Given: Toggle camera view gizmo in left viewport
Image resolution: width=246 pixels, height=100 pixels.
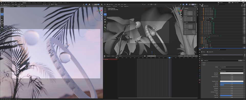Looking at the screenshot, I should [101, 19].
